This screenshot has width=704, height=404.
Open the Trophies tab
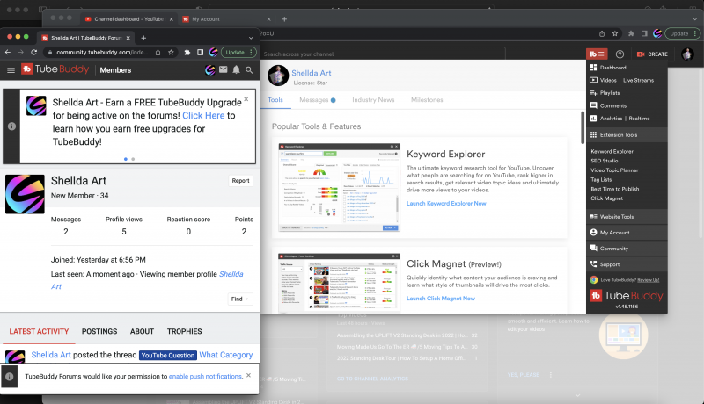click(184, 331)
